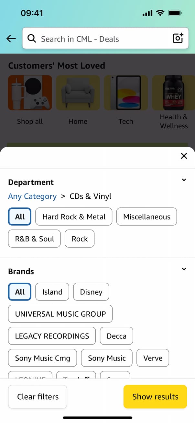195x423 pixels.
Task: Select the Hard Rock & Metal filter
Action: 74,217
